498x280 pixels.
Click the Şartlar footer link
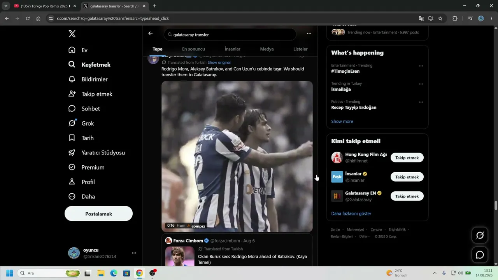click(x=335, y=229)
